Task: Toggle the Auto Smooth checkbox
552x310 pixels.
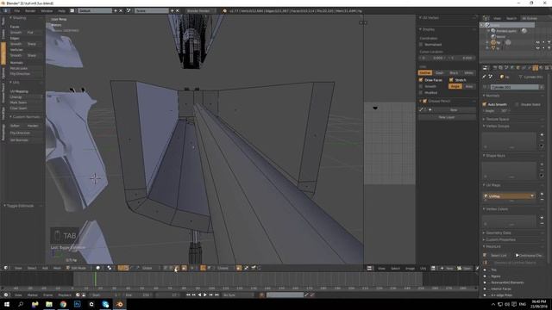Action: (485, 104)
